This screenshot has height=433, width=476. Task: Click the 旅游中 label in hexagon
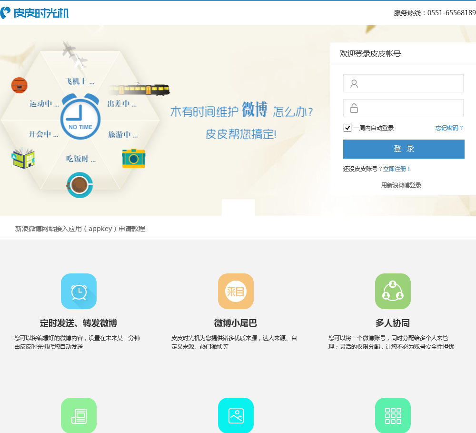[123, 134]
